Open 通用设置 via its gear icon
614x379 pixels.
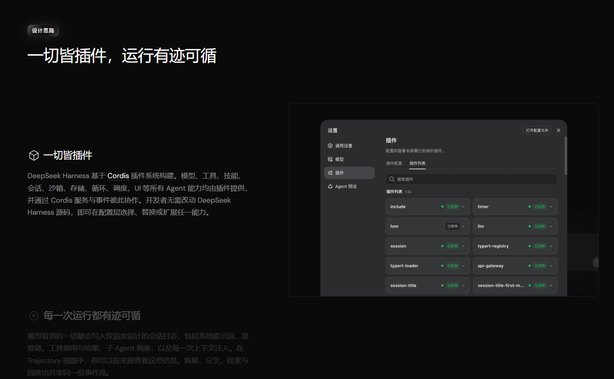pyautogui.click(x=330, y=146)
